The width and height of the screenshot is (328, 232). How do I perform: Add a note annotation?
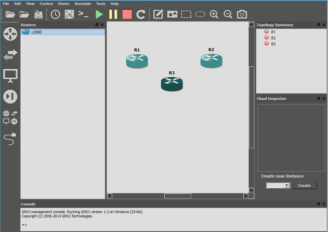tap(158, 14)
